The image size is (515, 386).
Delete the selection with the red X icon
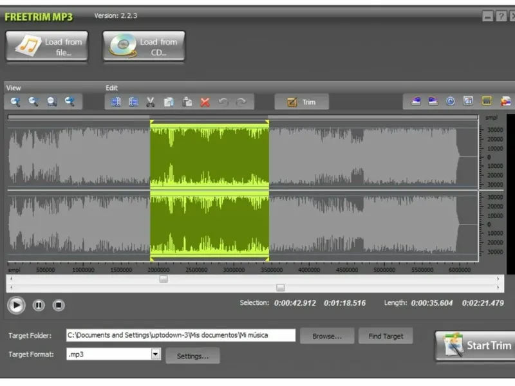(x=205, y=102)
